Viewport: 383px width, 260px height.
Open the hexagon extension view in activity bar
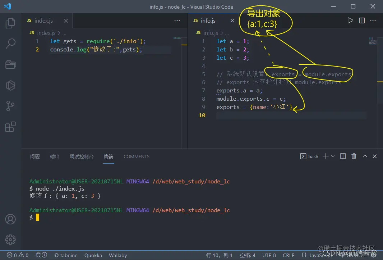[10, 85]
